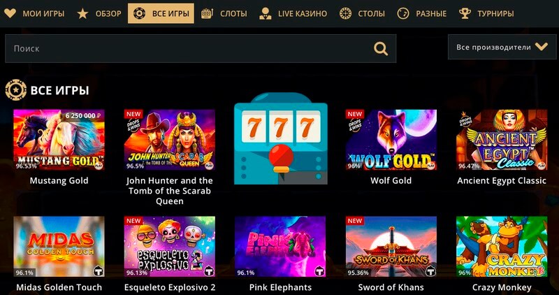559x295 pixels.
Task: Click the star icon for Обзор
Action: point(82,14)
